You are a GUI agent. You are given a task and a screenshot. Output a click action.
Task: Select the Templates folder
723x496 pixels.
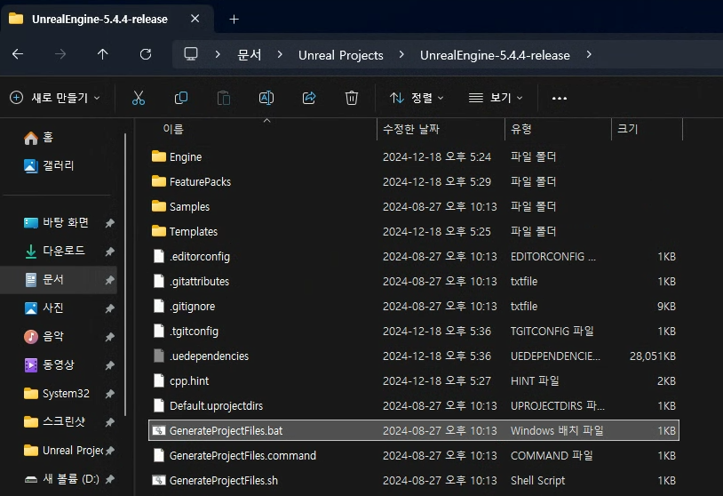click(x=414, y=232)
